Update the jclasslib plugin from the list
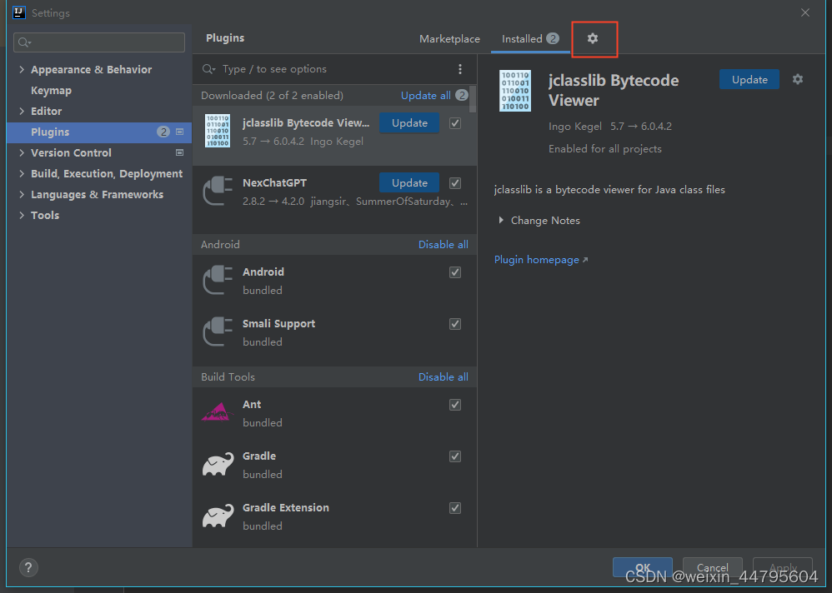Image resolution: width=832 pixels, height=593 pixels. (x=409, y=123)
